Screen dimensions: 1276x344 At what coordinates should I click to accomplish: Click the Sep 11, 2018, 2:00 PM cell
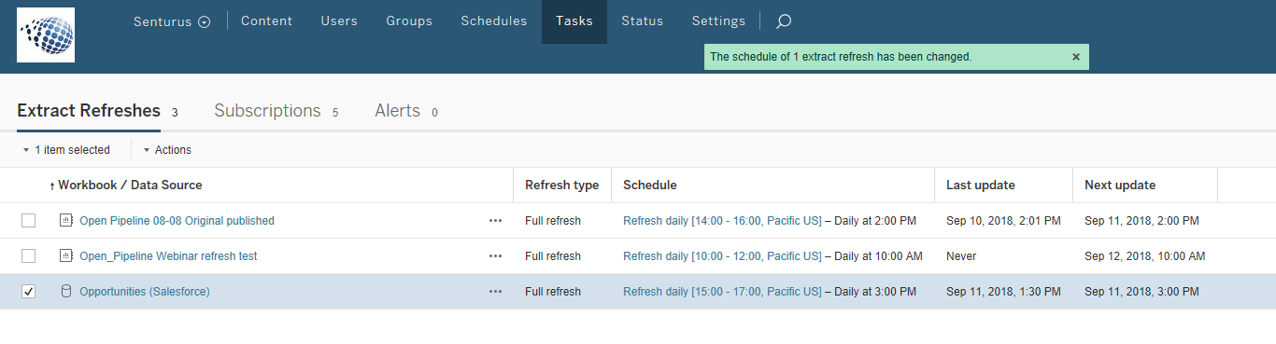coord(1141,221)
